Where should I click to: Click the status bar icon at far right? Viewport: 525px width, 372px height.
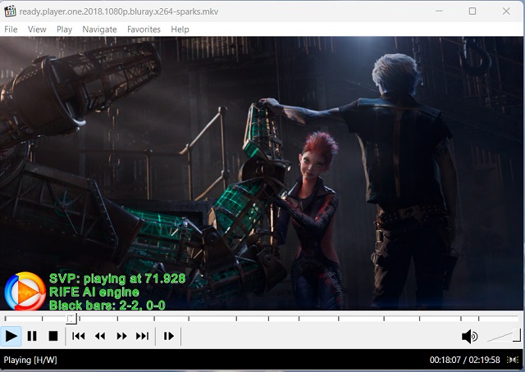point(513,361)
